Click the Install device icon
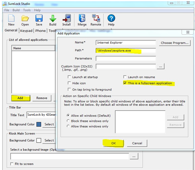 (x=66, y=20)
